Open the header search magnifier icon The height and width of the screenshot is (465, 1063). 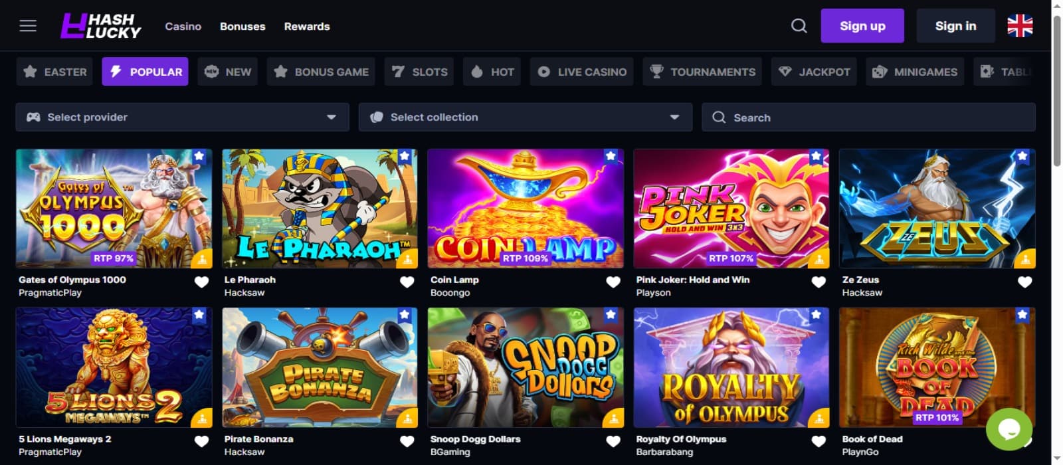coord(799,26)
